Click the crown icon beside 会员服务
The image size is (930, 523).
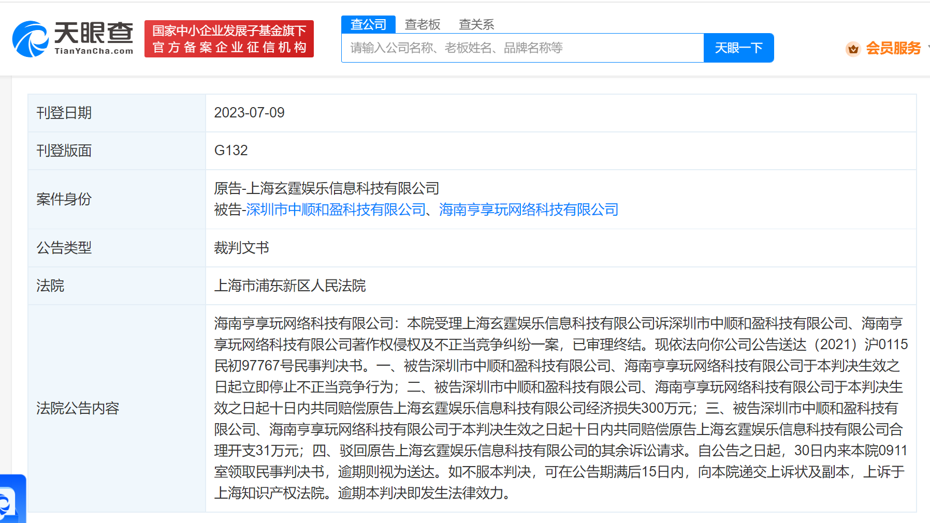tap(853, 49)
